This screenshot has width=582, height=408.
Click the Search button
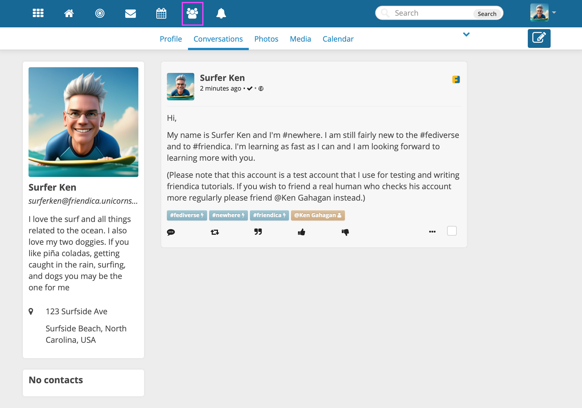click(487, 14)
